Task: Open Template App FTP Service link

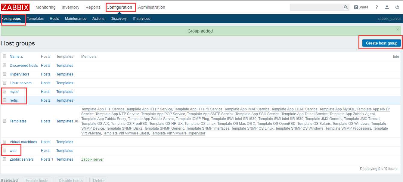Action: (103, 109)
